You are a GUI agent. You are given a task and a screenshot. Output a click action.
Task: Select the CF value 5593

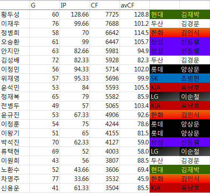[105, 88]
